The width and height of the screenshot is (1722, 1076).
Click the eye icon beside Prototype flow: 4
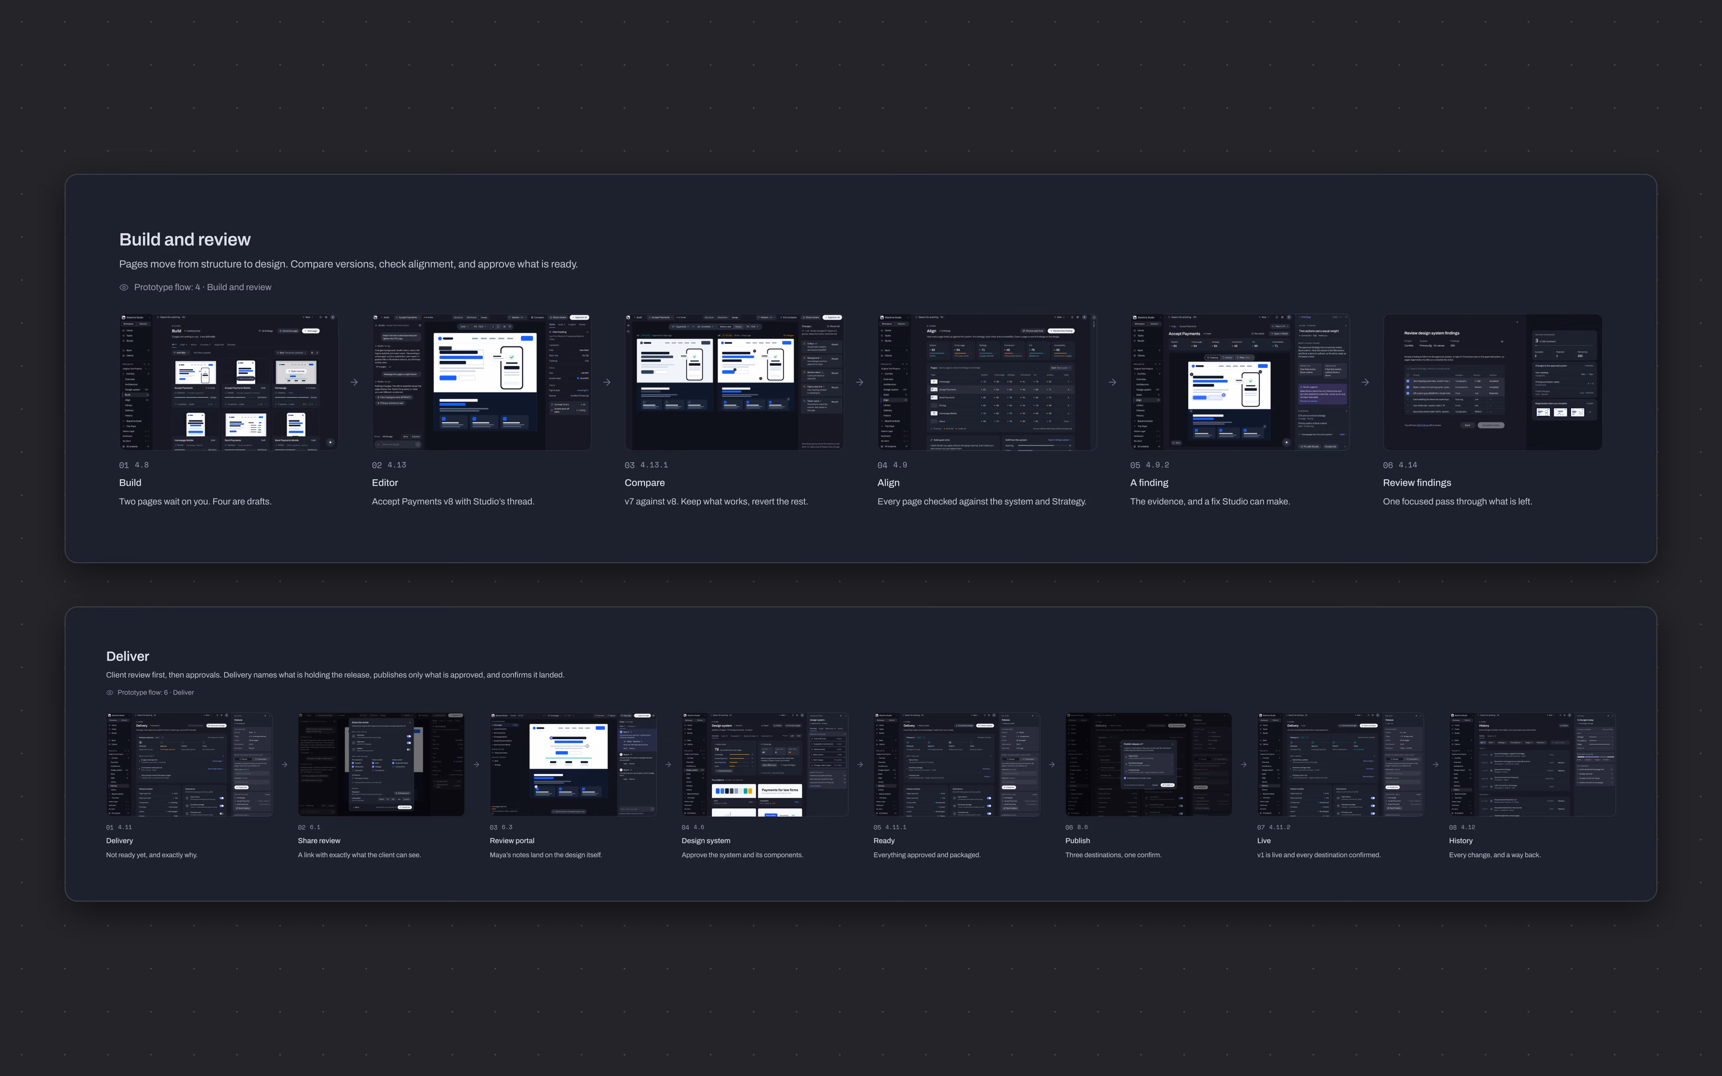click(124, 287)
